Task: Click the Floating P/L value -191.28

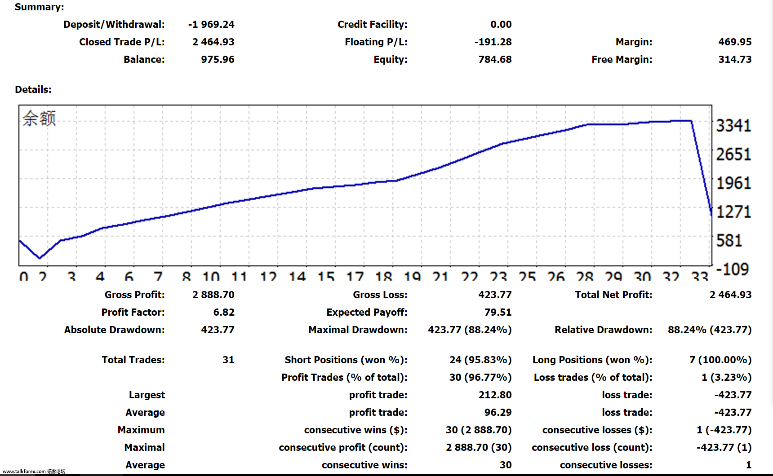Action: pyautogui.click(x=493, y=42)
